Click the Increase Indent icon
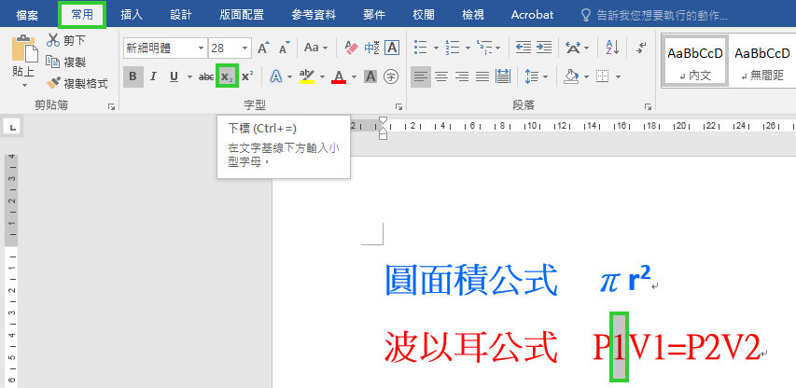The height and width of the screenshot is (388, 796). (x=543, y=48)
